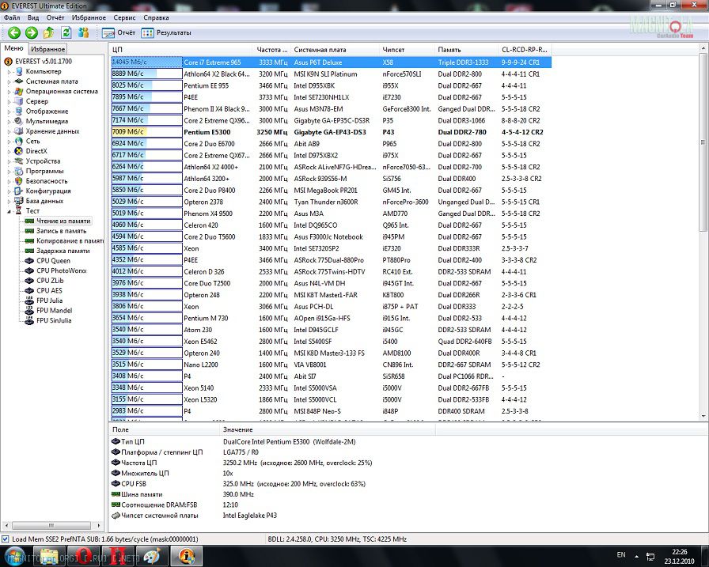Sort by the CL-RCD-RP-R column header
Screen dimensions: 709x567
525,49
